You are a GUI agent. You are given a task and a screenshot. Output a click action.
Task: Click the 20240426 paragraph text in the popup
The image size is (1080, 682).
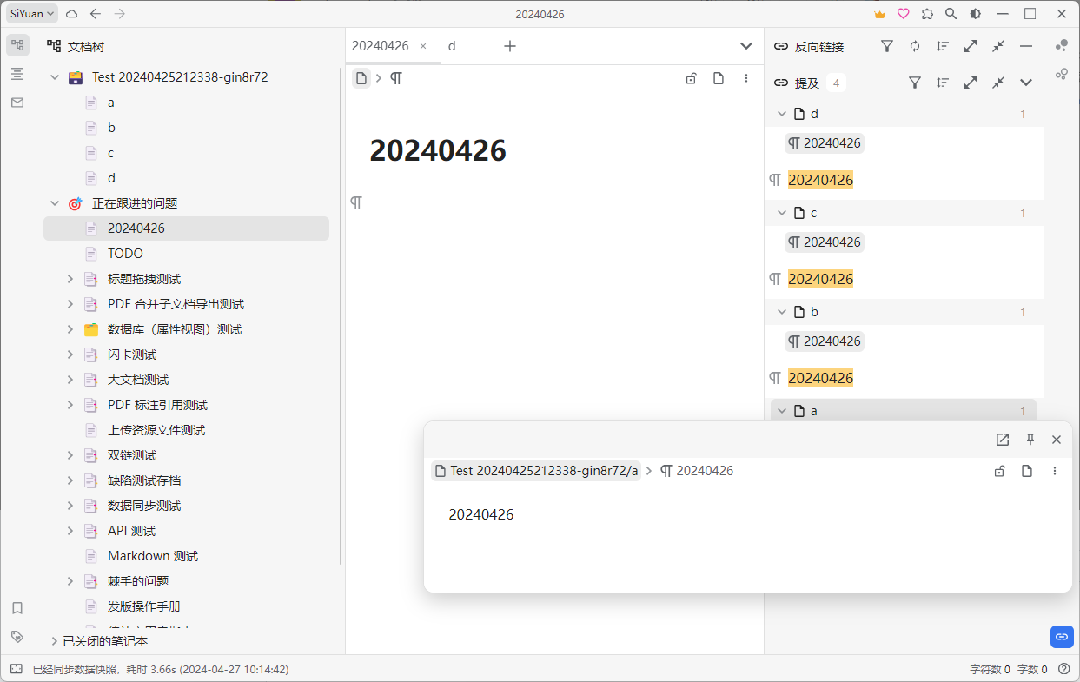pos(481,514)
